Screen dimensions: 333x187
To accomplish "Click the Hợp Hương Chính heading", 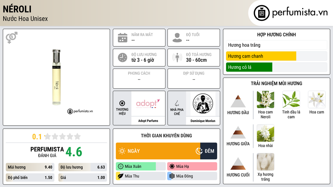I will tap(276, 34).
